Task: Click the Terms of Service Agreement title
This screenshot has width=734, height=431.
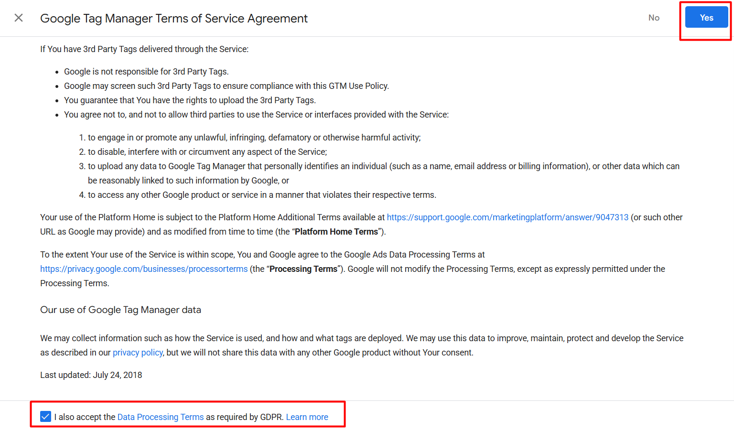Action: coord(173,19)
